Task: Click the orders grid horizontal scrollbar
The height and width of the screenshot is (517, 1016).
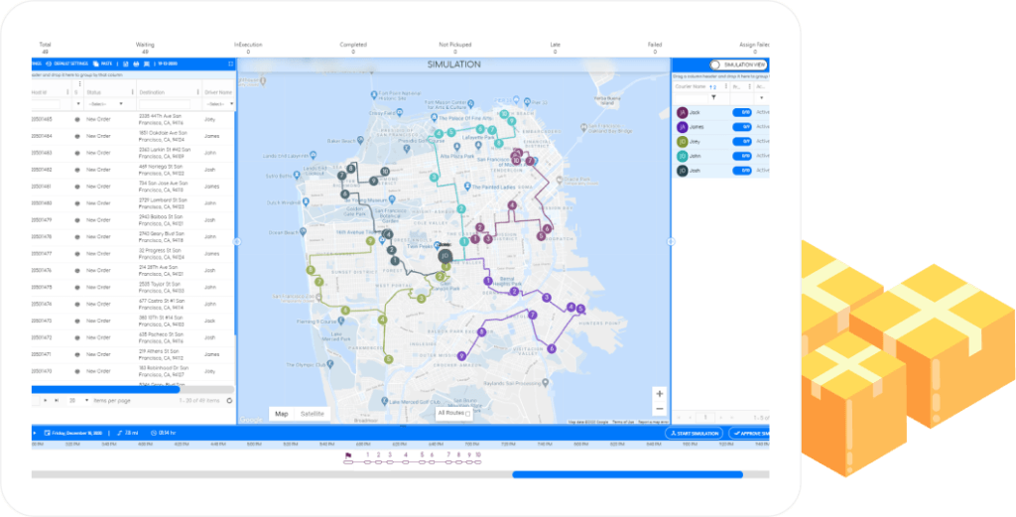Action: tap(105, 389)
